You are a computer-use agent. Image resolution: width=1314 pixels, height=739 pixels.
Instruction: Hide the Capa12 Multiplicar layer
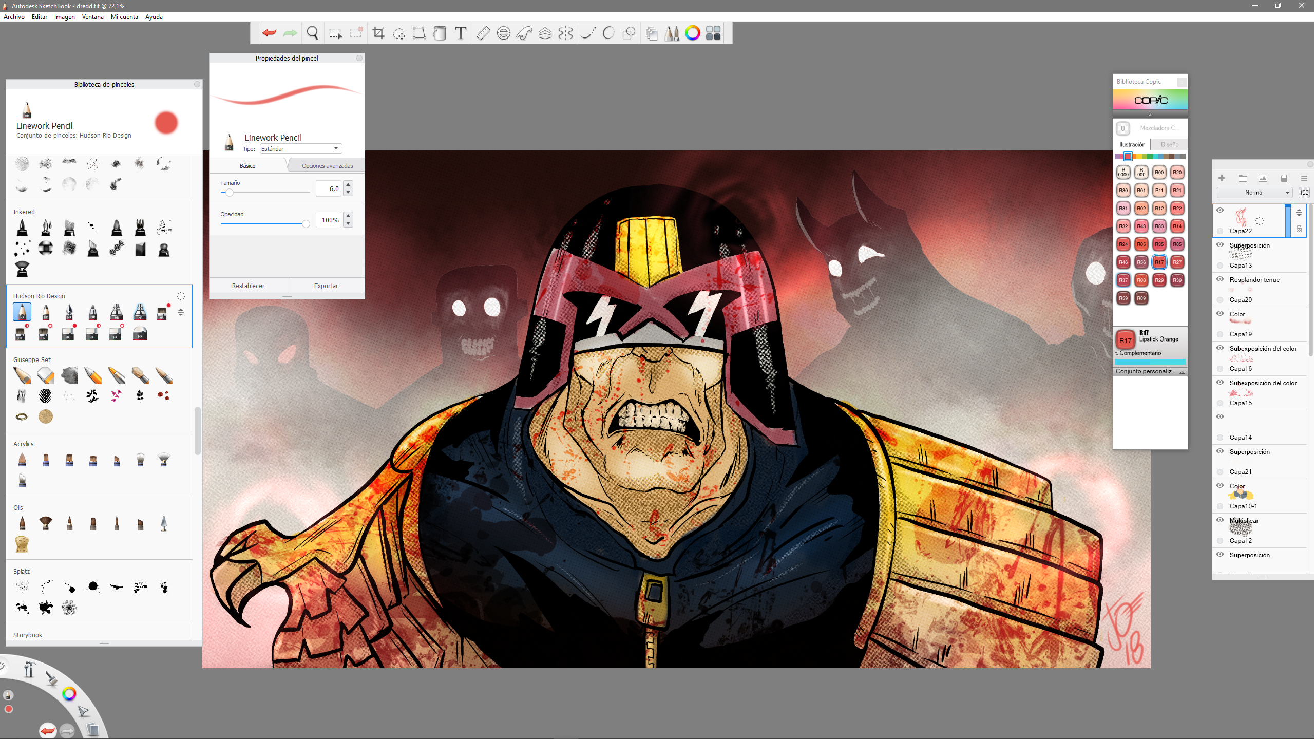[1220, 520]
